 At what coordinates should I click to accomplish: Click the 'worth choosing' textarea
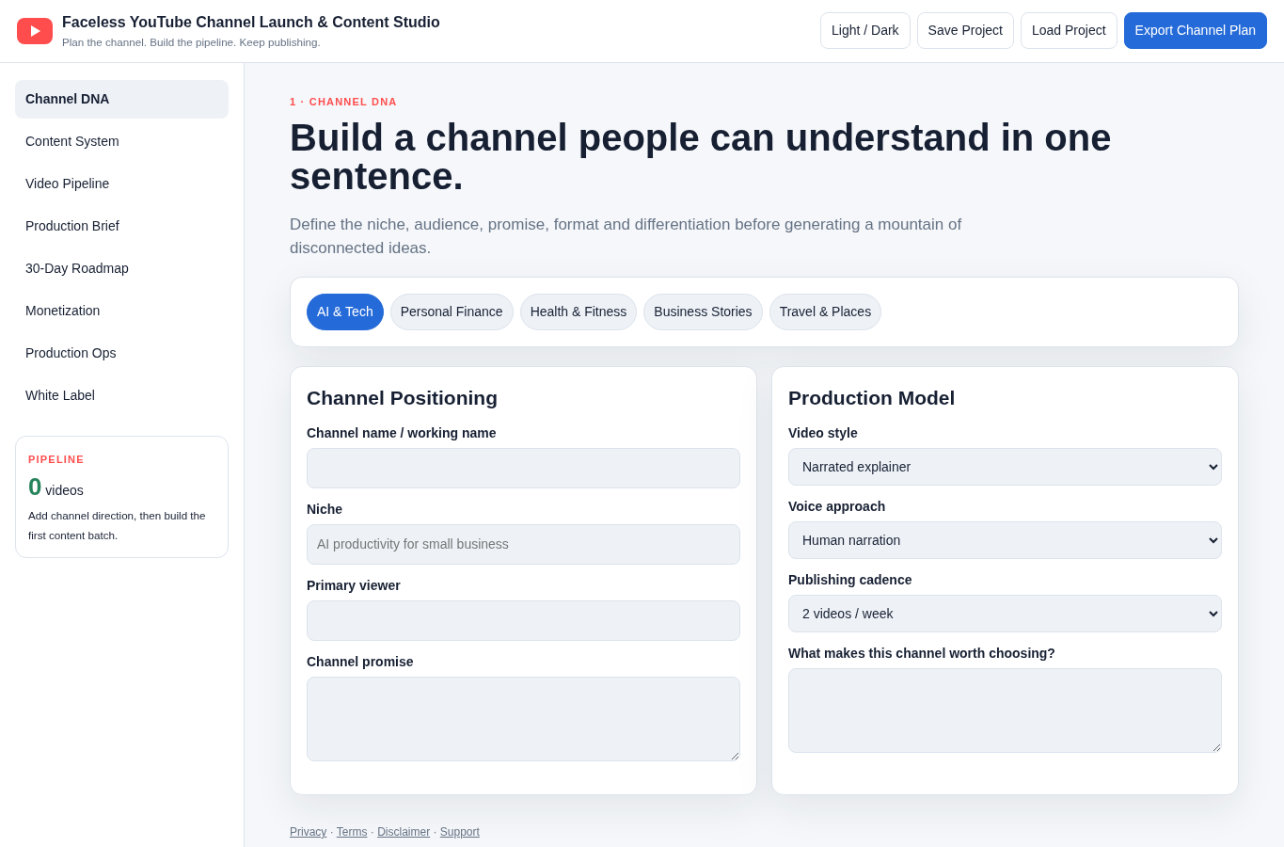point(1005,711)
